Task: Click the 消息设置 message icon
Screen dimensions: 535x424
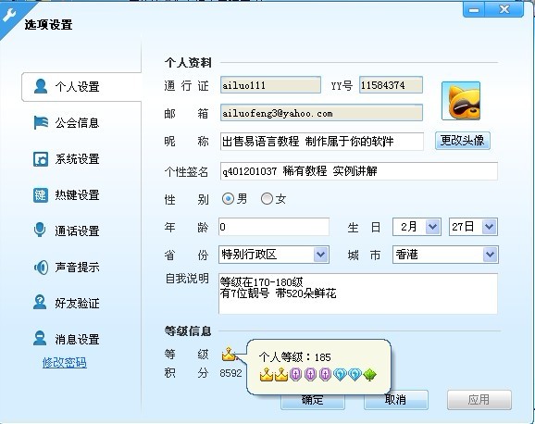Action: pos(40,338)
